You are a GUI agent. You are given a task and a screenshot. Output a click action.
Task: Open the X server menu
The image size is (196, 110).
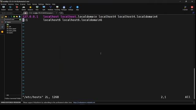(23, 4)
